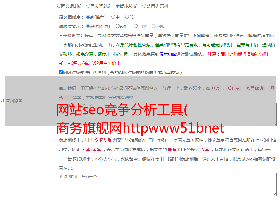Click the 伪原创后 highlighted tag
The height and width of the screenshot is (202, 280).
pos(103,140)
